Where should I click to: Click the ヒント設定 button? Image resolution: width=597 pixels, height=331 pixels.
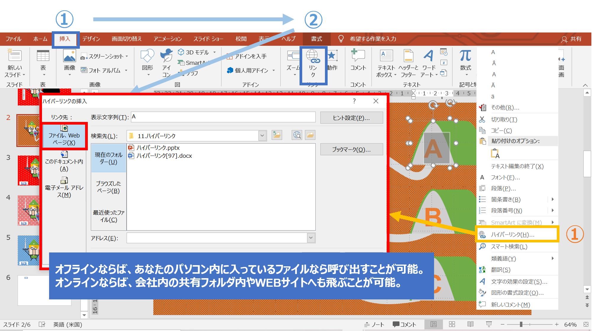coord(351,118)
